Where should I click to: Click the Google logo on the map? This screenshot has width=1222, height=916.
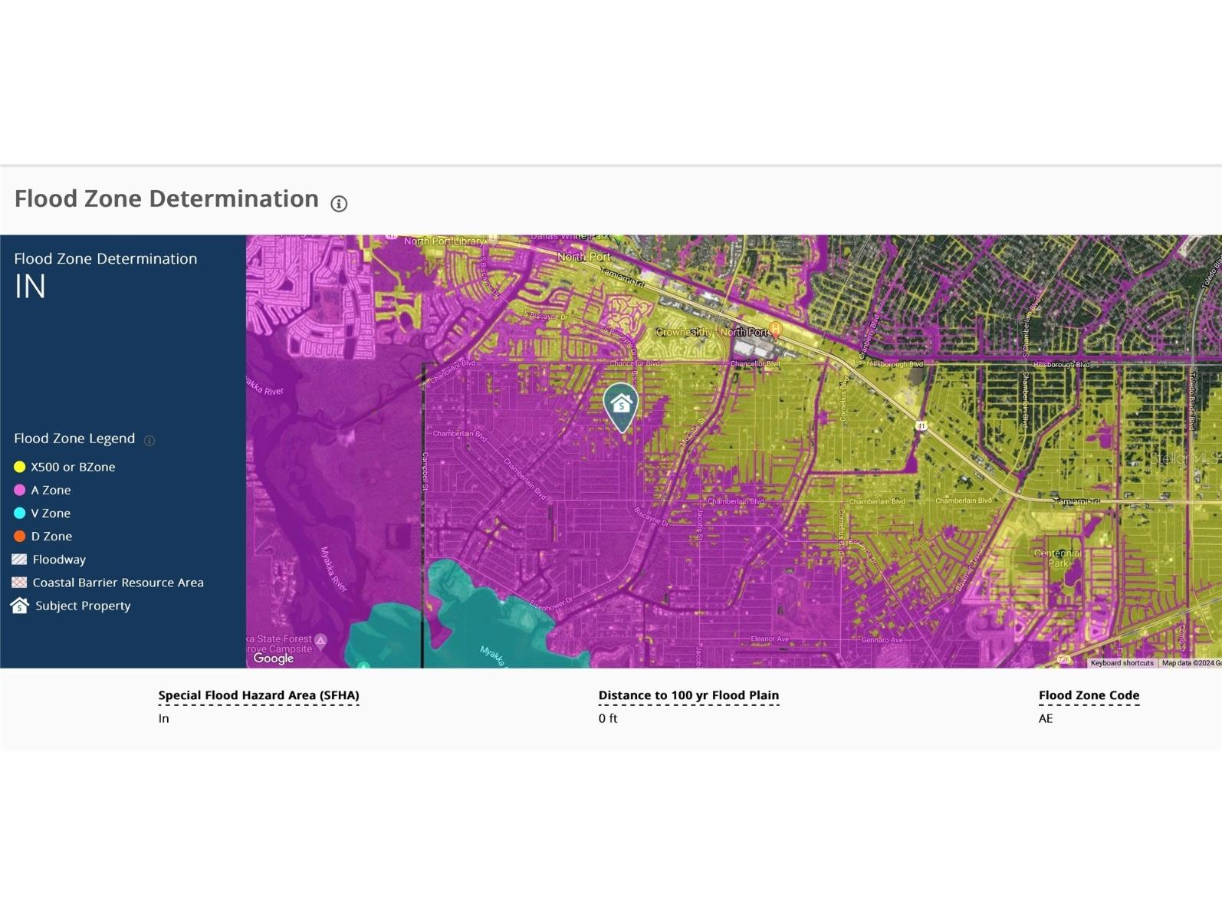[274, 658]
